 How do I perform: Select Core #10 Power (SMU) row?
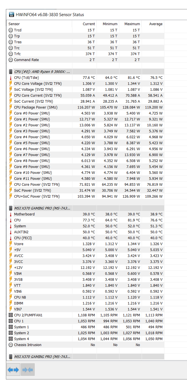[x=85, y=172]
